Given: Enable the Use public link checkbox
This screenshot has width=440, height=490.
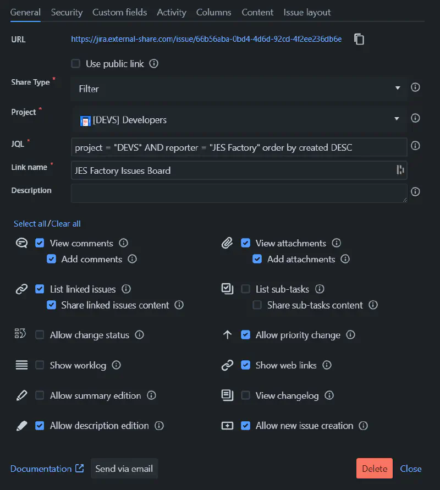Looking at the screenshot, I should tap(76, 64).
